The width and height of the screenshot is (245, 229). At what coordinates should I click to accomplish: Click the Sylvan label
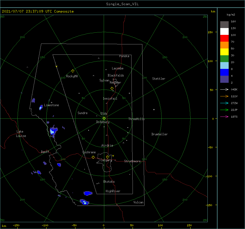(x=104, y=80)
